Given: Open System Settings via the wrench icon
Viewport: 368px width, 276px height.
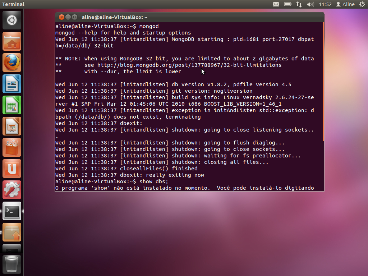Looking at the screenshot, I should pos(12,189).
